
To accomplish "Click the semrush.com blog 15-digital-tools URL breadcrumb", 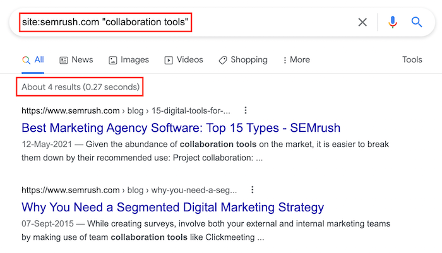I will pos(126,110).
